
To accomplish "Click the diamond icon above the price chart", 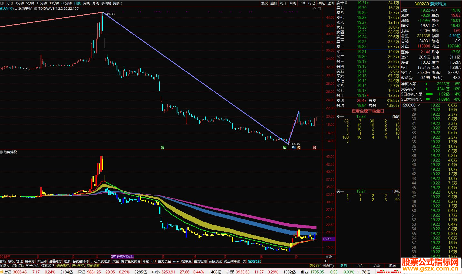I will [314, 9].
